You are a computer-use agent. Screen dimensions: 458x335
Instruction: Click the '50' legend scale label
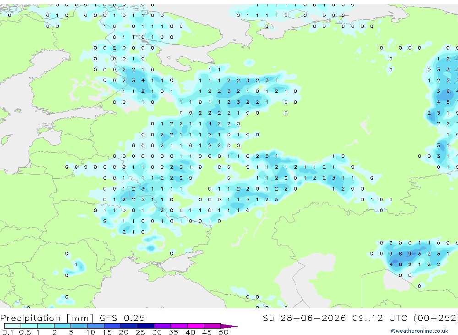tap(224, 332)
